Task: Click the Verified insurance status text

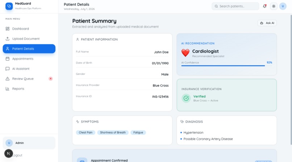Action: pyautogui.click(x=200, y=96)
